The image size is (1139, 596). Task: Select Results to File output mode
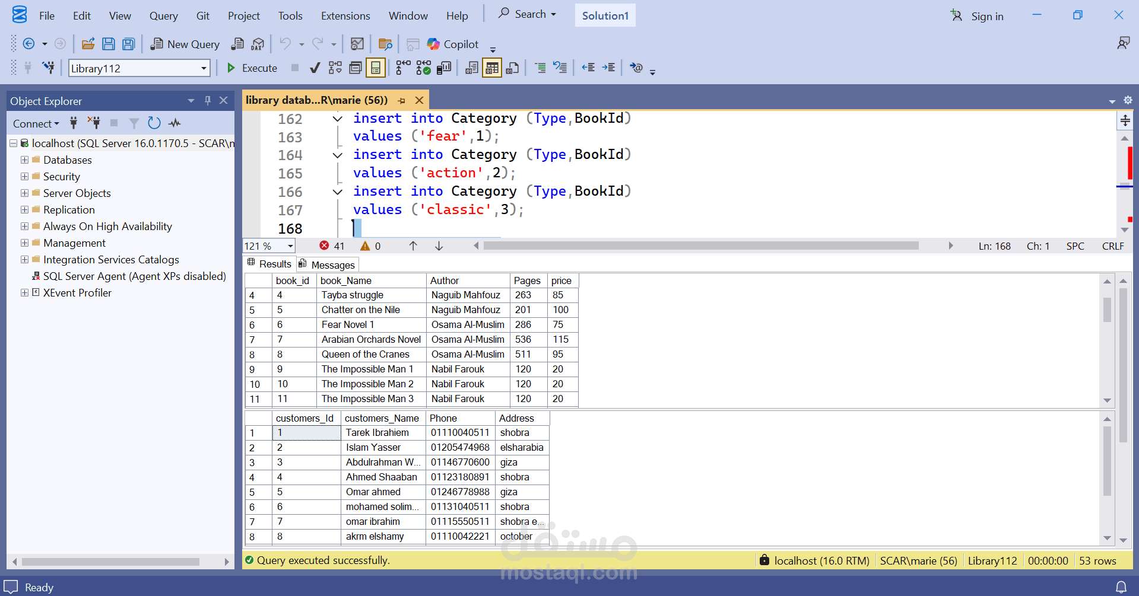512,68
